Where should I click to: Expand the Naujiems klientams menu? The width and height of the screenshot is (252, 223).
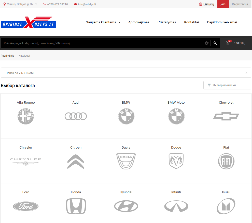tap(103, 22)
